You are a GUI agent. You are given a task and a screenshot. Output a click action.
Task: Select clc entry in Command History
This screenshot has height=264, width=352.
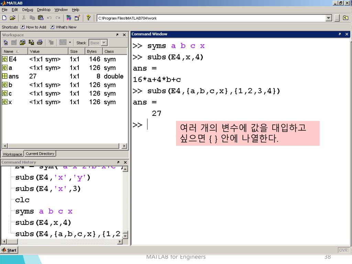22,200
